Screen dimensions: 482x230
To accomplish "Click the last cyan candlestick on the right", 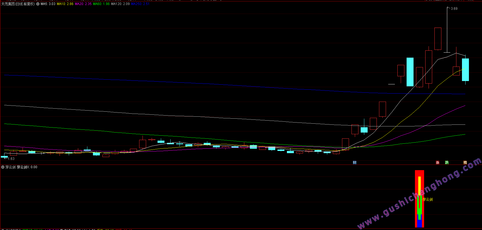I will click(465, 70).
